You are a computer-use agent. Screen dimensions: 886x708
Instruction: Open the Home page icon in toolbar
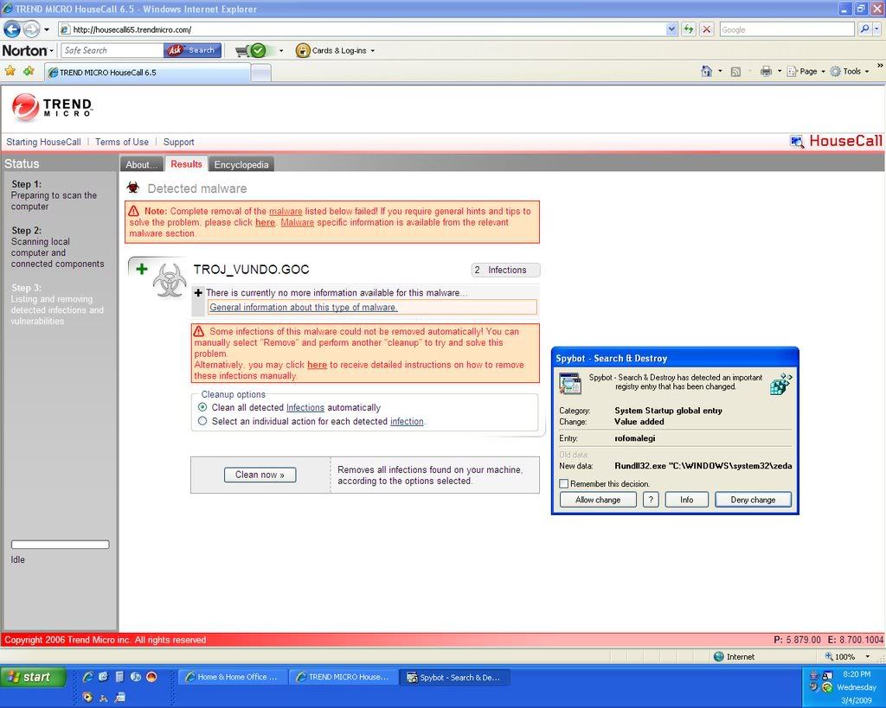(706, 72)
